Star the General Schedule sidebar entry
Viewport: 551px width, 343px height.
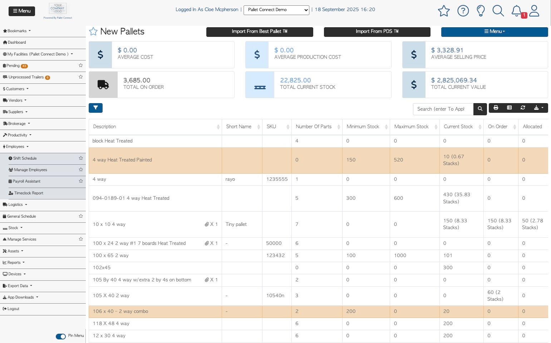[x=81, y=216]
